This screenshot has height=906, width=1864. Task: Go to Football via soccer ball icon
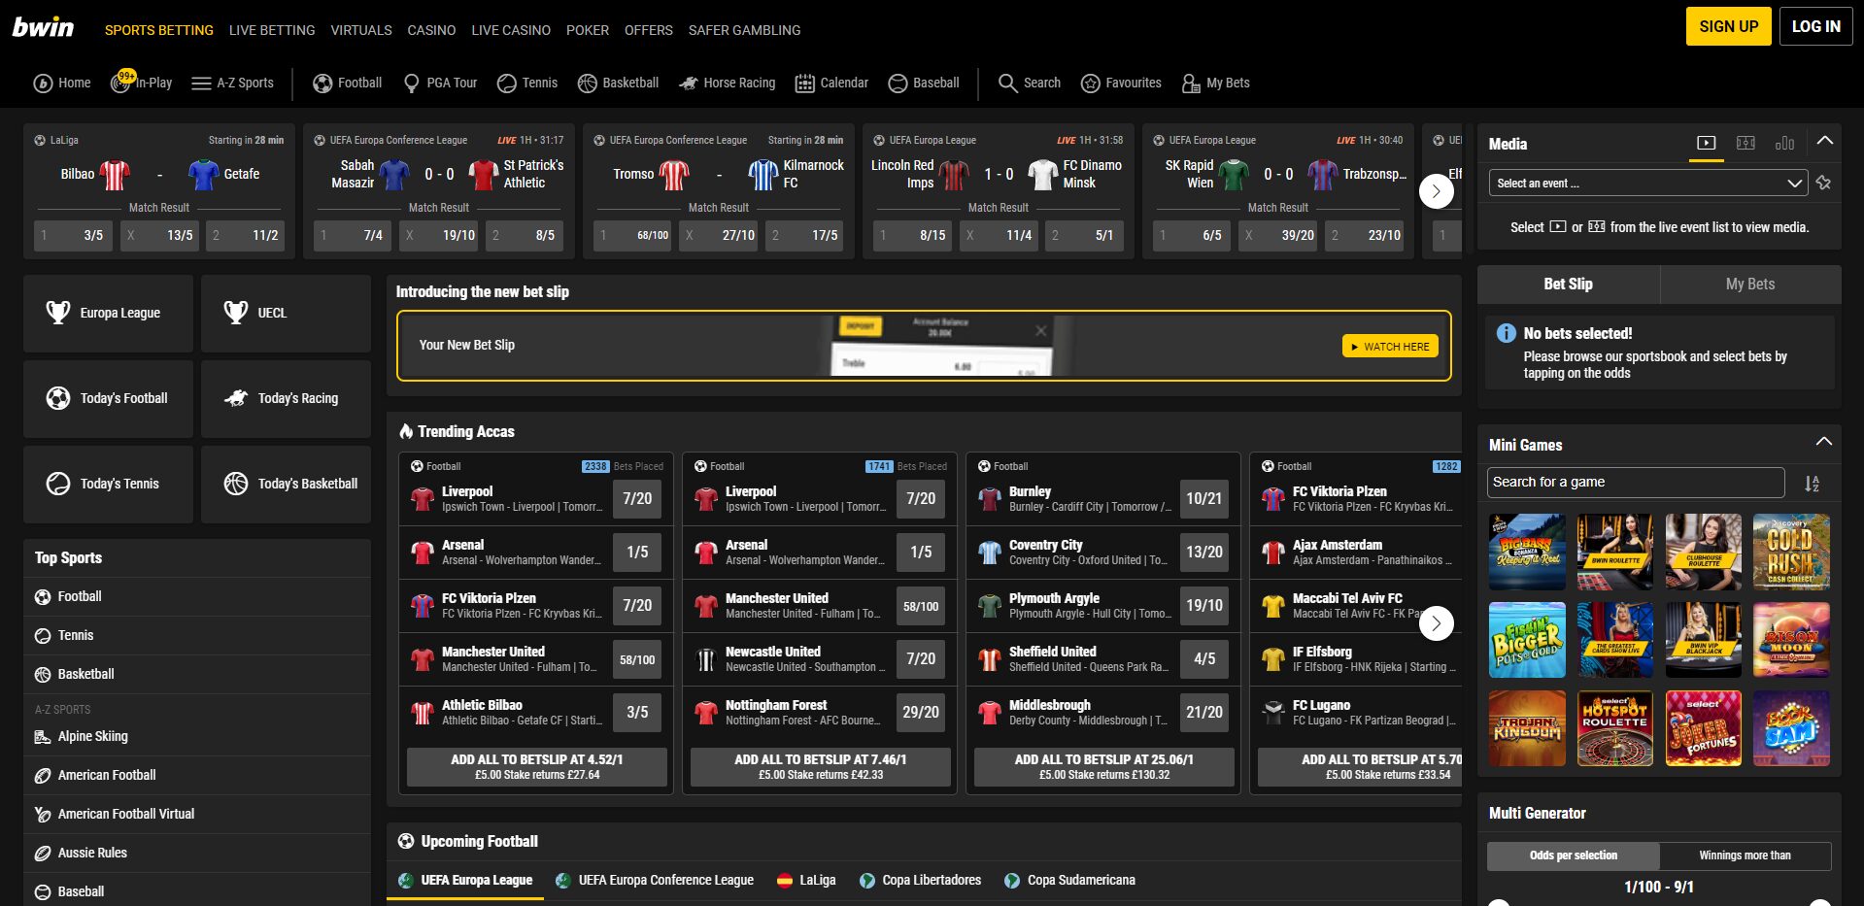[x=322, y=84]
